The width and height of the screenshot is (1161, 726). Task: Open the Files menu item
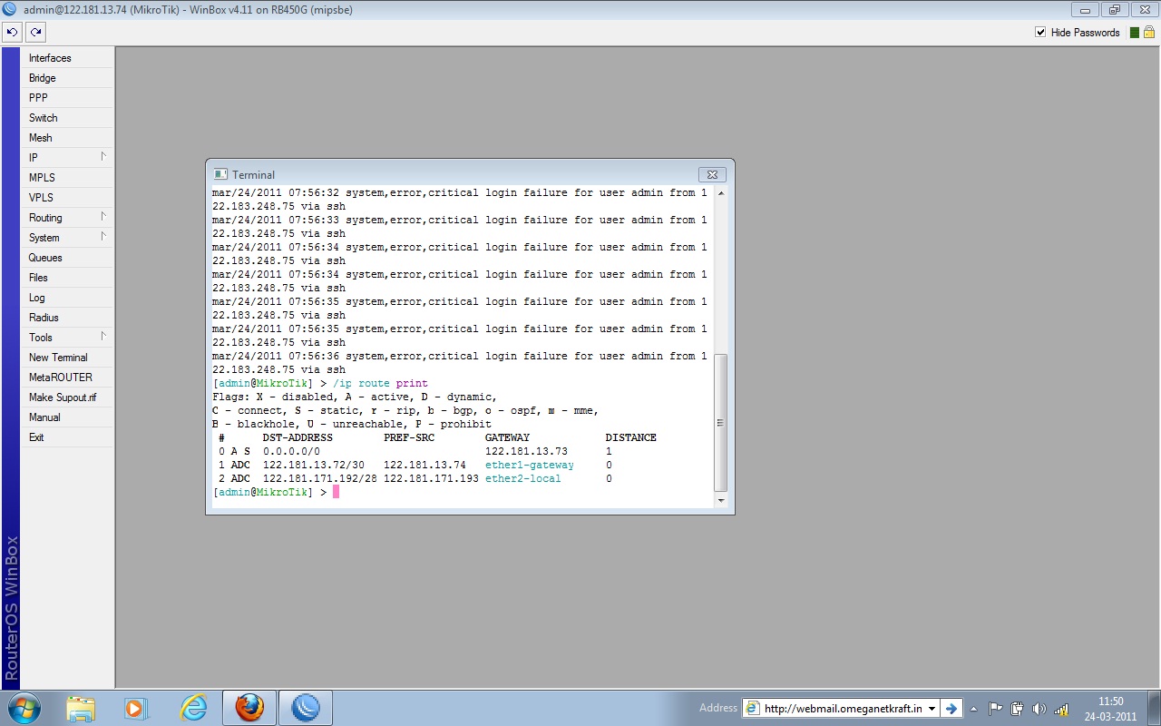point(68,278)
